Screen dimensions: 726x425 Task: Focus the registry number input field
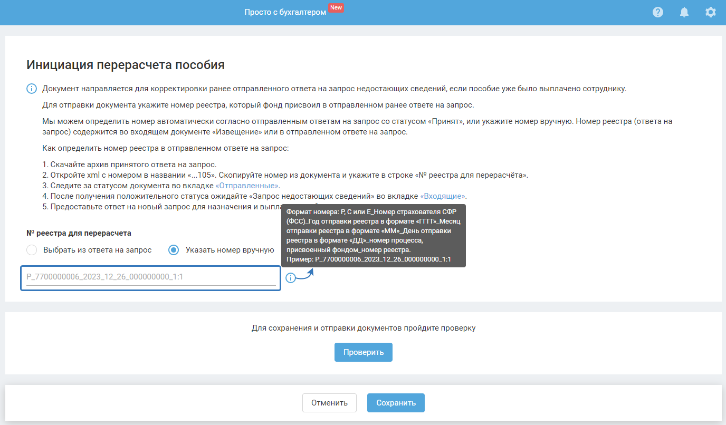(150, 278)
